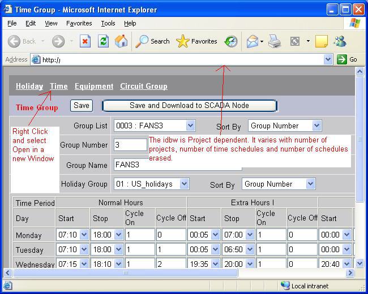The width and height of the screenshot is (368, 294).
Task: Click Tuesday Normal Hours Cycle Off field
Action: pyautogui.click(x=171, y=249)
